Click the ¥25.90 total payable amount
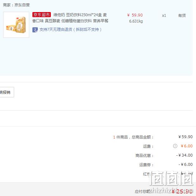Viewport: 196px width, 196px height. (x=182, y=191)
